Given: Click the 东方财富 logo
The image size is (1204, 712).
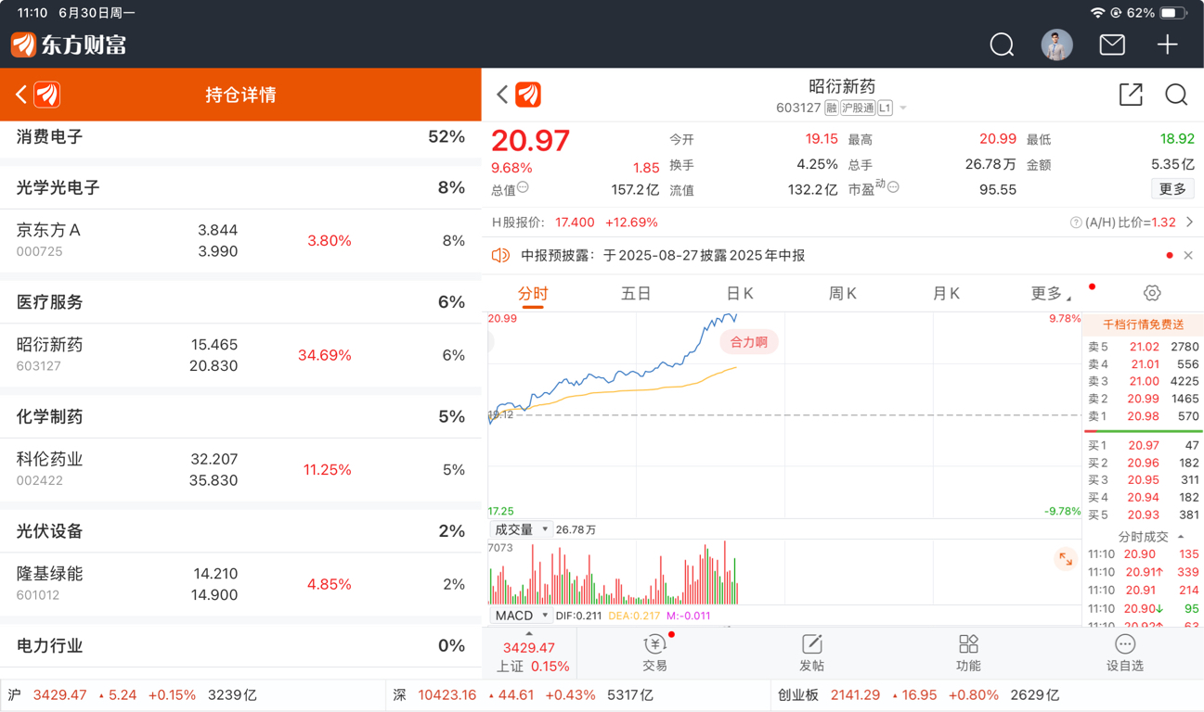Looking at the screenshot, I should point(69,44).
